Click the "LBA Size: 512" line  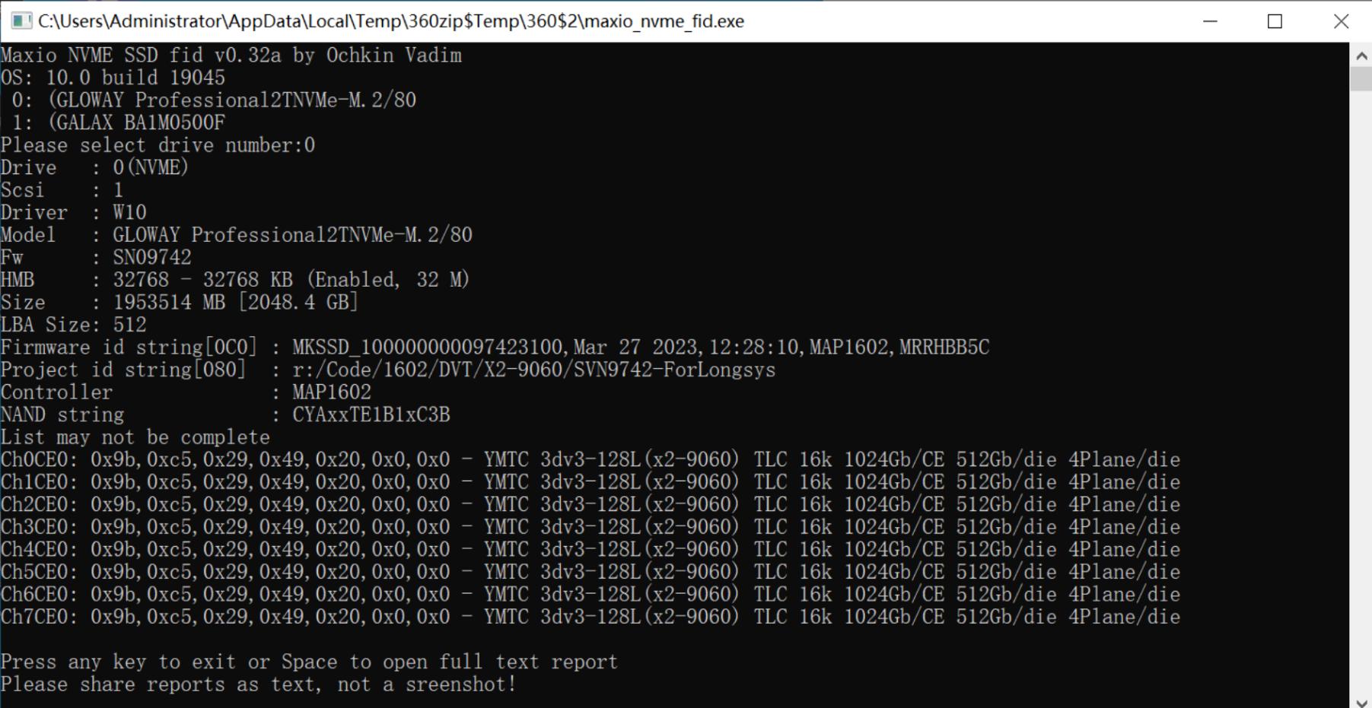pos(74,325)
